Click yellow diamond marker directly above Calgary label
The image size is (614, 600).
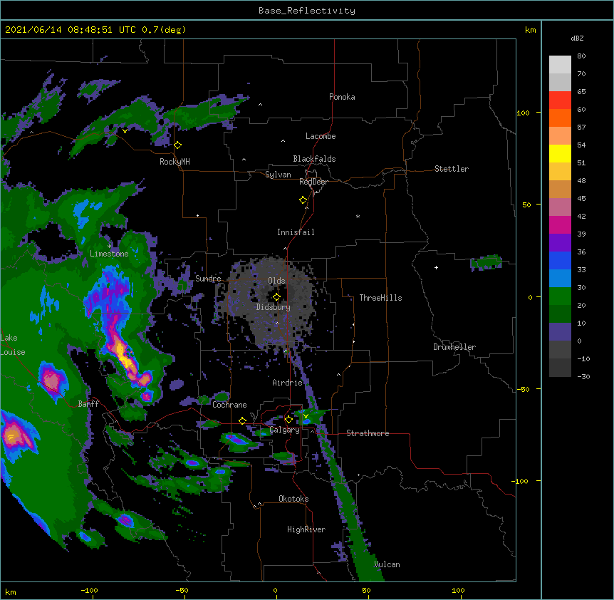point(288,420)
